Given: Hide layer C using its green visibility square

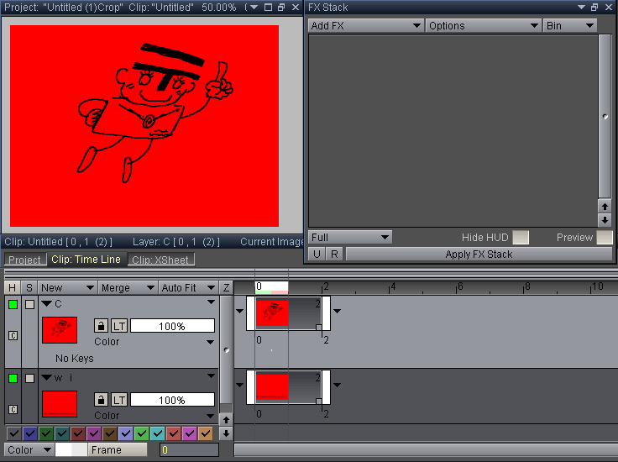Looking at the screenshot, I should click(13, 304).
